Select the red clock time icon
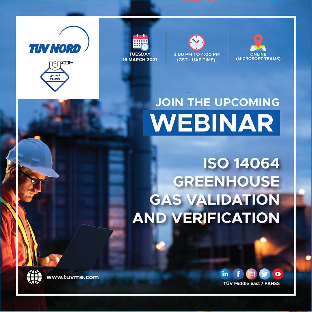Image resolution: width=312 pixels, height=312 pixels. pyautogui.click(x=197, y=42)
